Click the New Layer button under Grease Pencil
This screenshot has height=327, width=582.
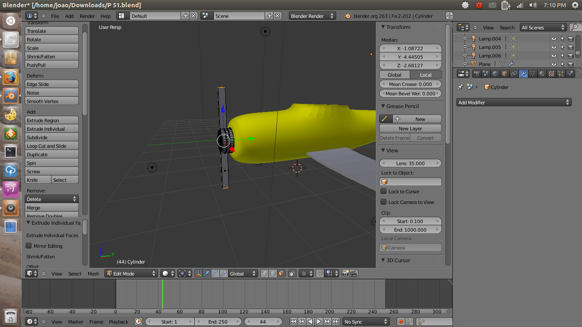[410, 128]
